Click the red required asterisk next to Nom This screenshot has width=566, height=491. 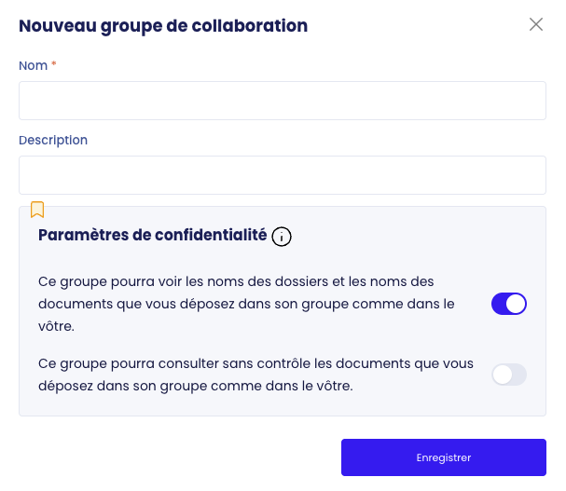[54, 64]
